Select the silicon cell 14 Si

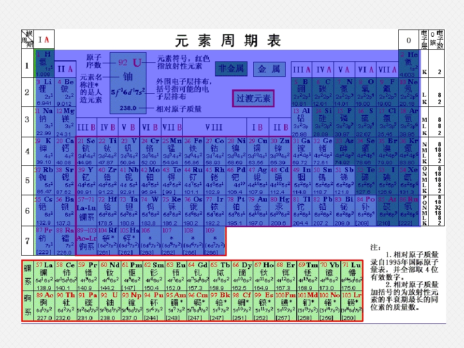click(323, 122)
